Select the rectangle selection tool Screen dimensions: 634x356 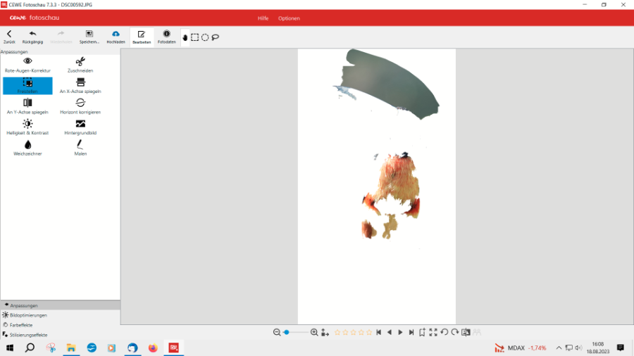click(x=195, y=37)
